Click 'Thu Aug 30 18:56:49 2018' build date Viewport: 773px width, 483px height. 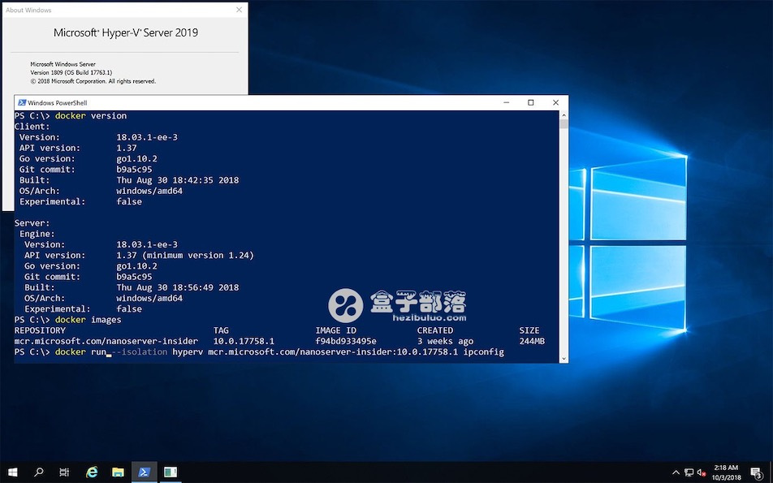(178, 287)
